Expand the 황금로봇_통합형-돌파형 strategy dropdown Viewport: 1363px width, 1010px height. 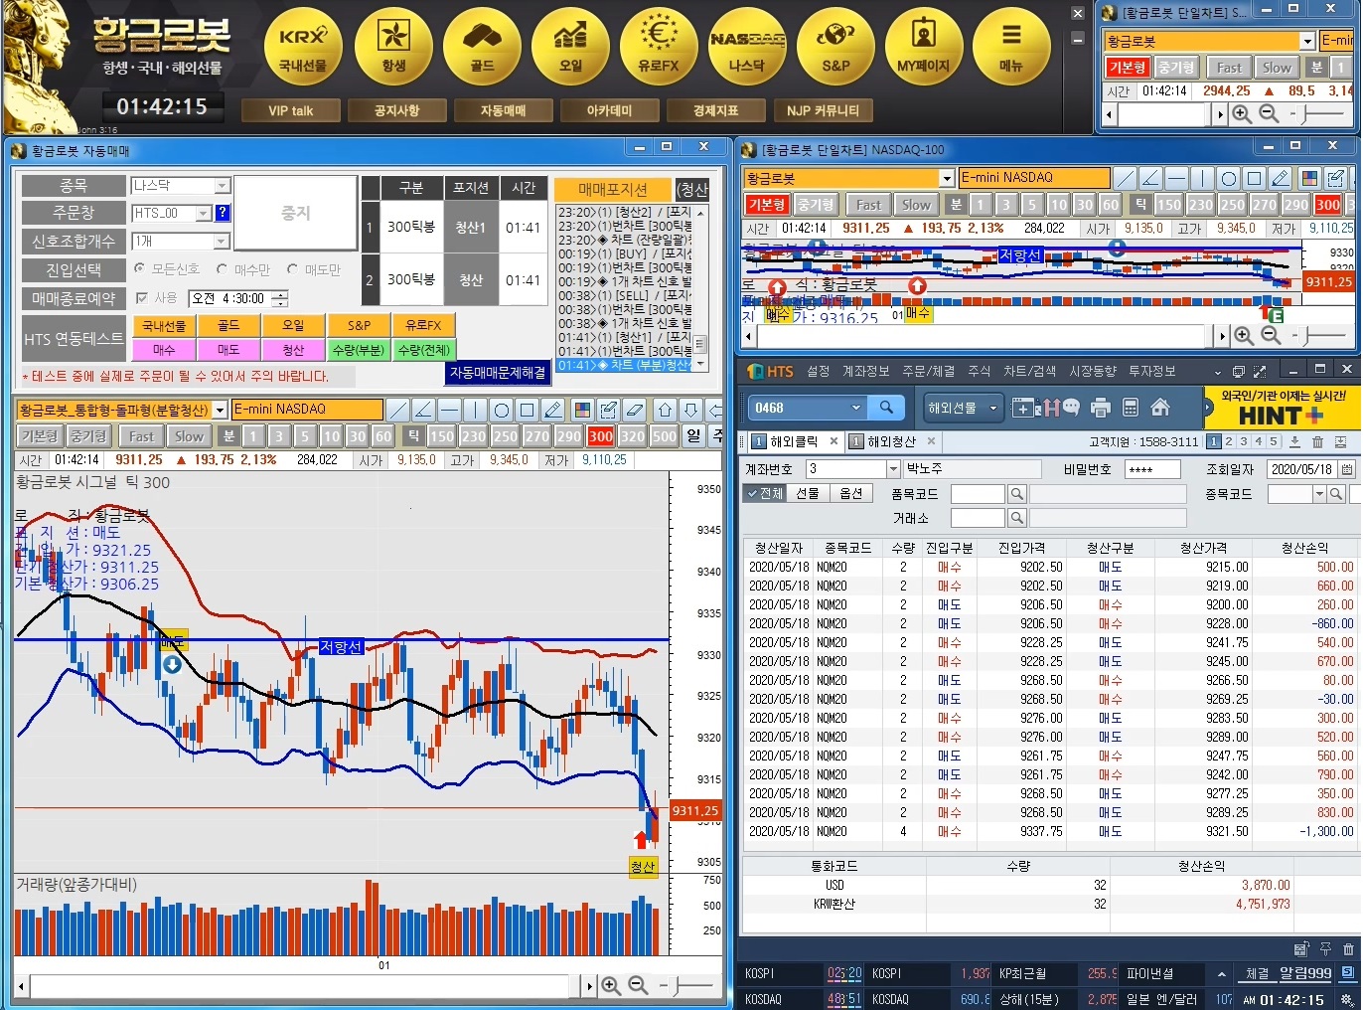pos(221,410)
